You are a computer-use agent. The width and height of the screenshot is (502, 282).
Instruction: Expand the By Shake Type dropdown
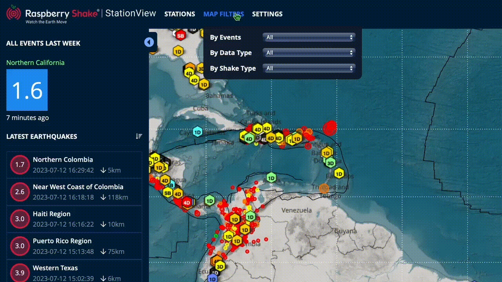pos(309,68)
